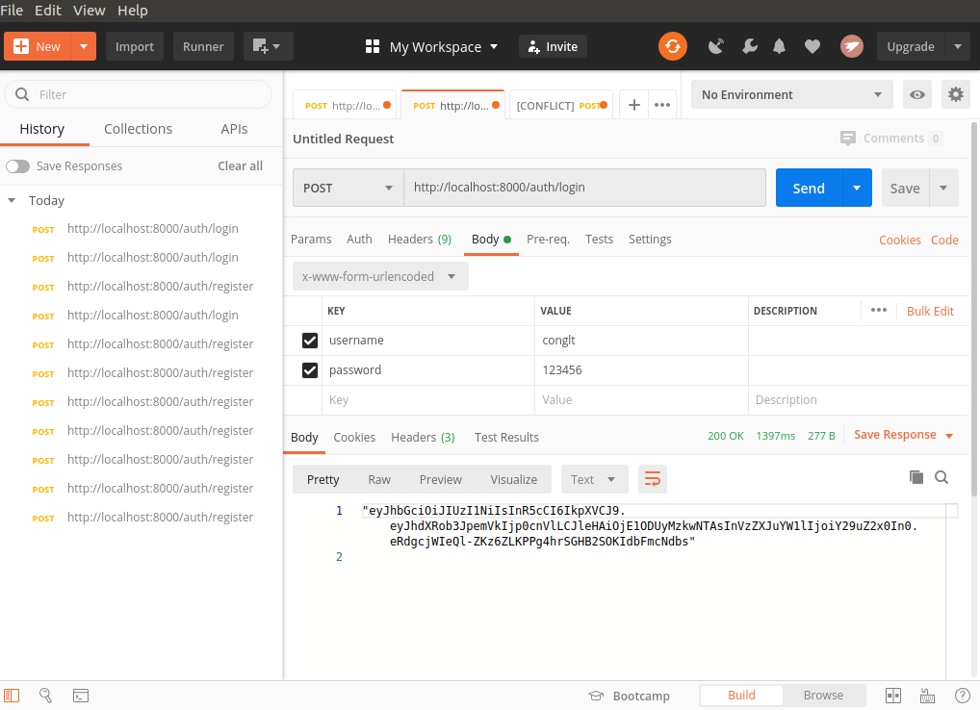Expand the No Environment dropdown

(x=791, y=94)
